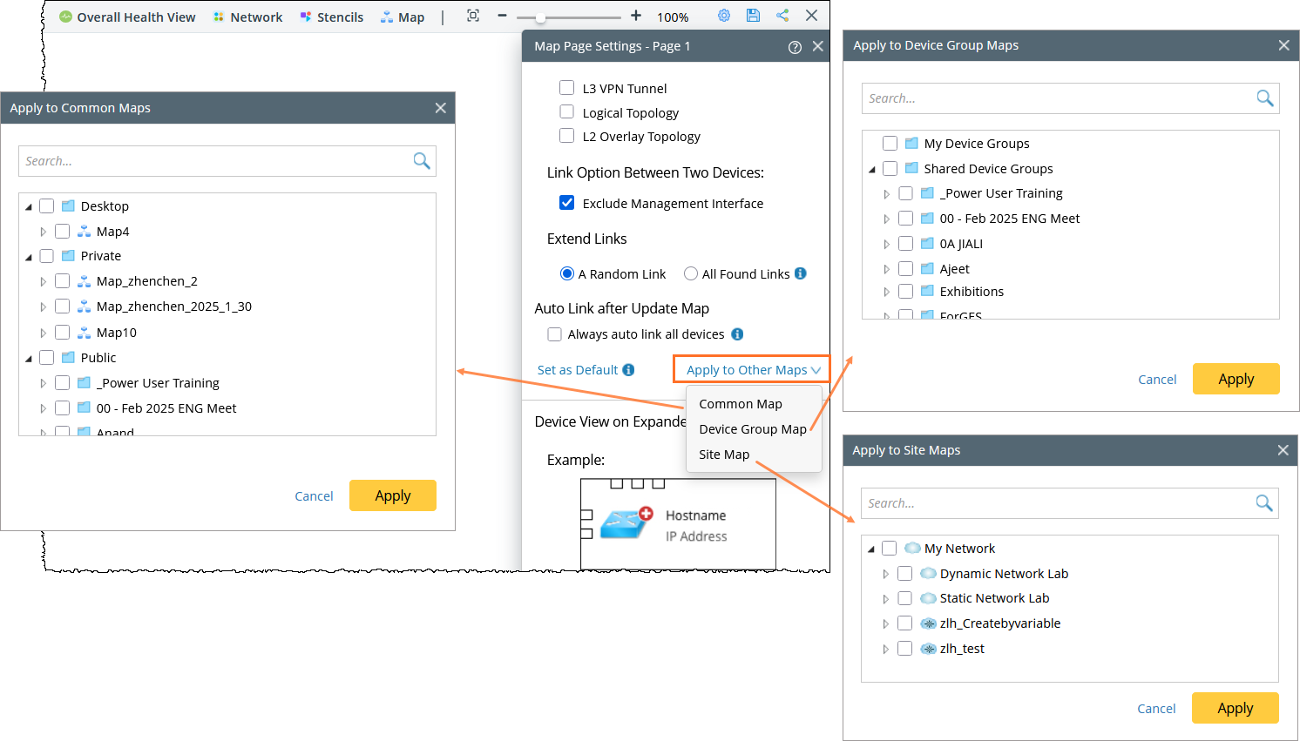Click the zoom slider handle
Viewport: 1300px width, 741px height.
[540, 17]
